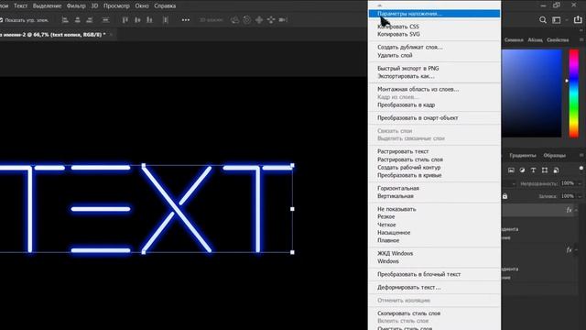
Task: Click the align vertical centers icon
Action: (137, 20)
